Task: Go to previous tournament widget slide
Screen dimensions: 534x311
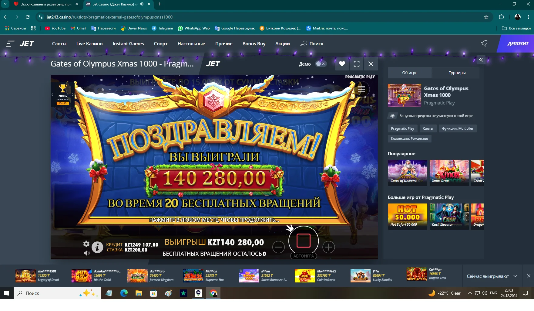Action: (x=52, y=95)
